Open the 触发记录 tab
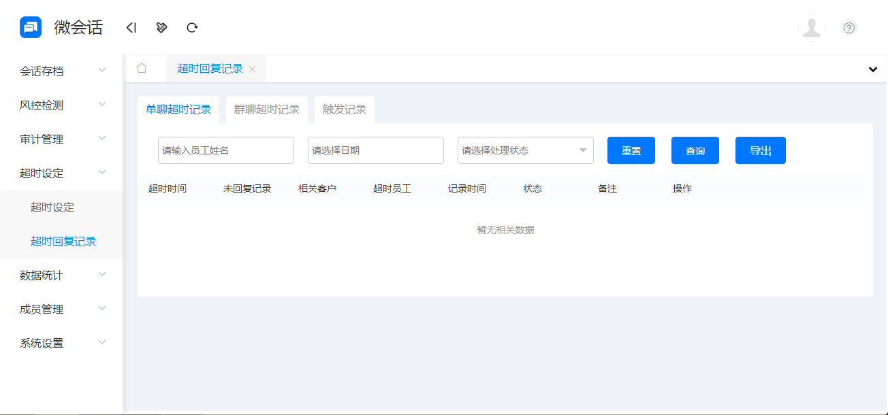The height and width of the screenshot is (415, 888). click(344, 109)
